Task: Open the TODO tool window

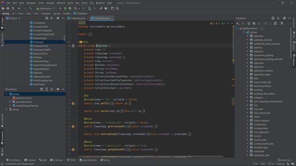Action: 71,160
